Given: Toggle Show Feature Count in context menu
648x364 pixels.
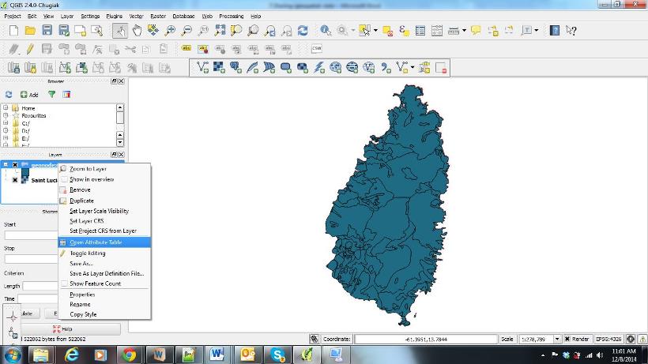Looking at the screenshot, I should (95, 283).
